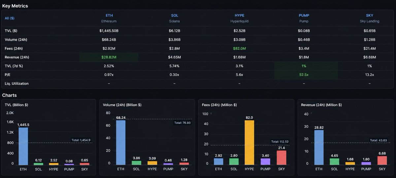
Task: Click the green SOL bar in Volume chart
Action: pyautogui.click(x=137, y=163)
